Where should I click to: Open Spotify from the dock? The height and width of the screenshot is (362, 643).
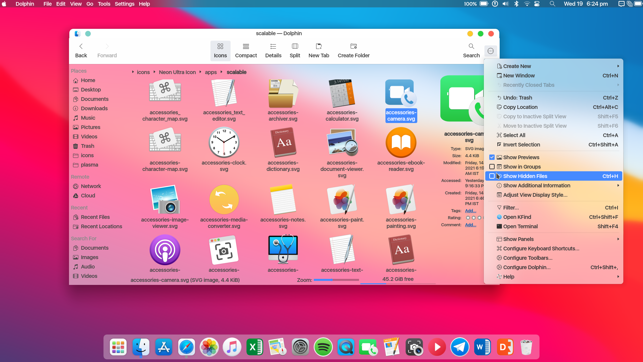point(323,347)
